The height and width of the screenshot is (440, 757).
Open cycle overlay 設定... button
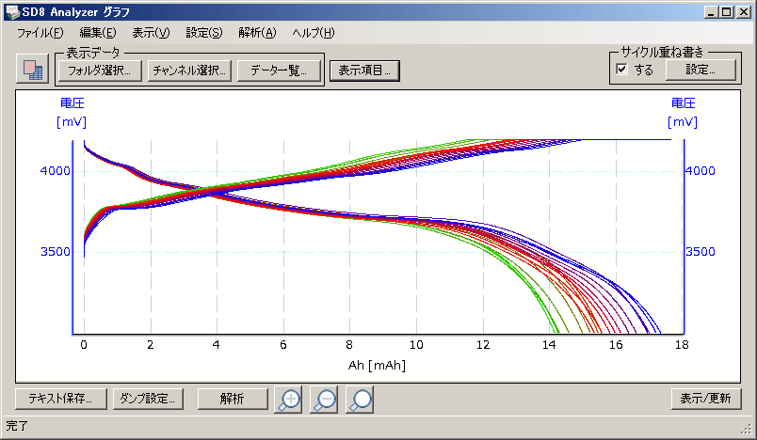pos(700,70)
